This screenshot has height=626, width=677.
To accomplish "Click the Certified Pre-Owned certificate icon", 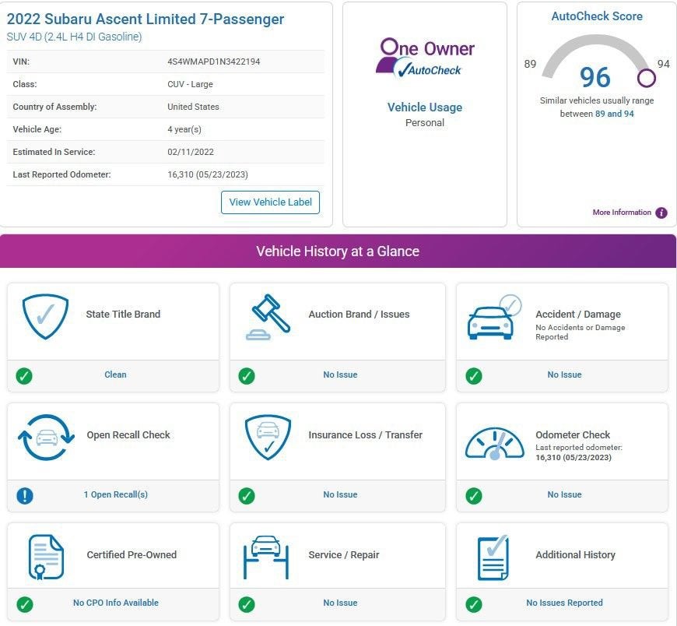I will [46, 557].
